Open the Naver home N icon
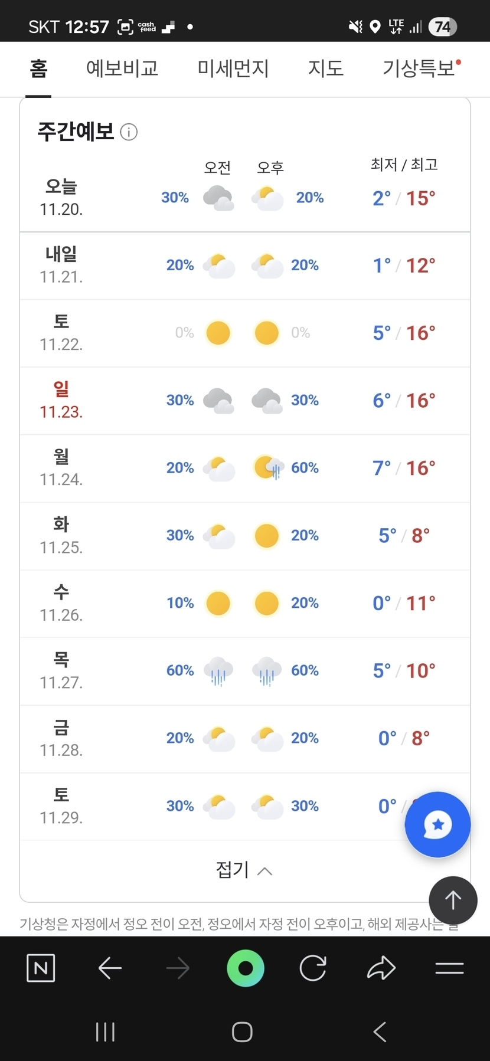Screen dimensions: 490x1061 41,968
